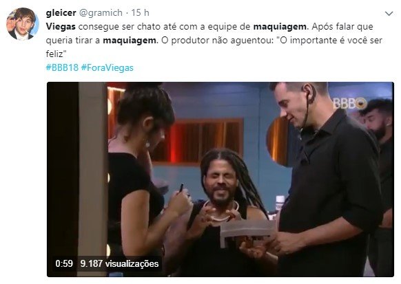Image resolution: width=401 pixels, height=284 pixels.
Task: Click the first bold maquiagem word
Action: (280, 27)
